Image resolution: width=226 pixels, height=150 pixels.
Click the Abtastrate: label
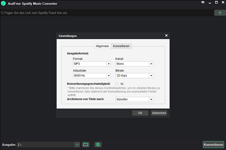pos(80,71)
